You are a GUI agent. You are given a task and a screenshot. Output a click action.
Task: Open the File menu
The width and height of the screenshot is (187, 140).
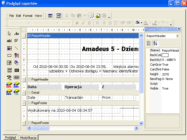(12, 16)
